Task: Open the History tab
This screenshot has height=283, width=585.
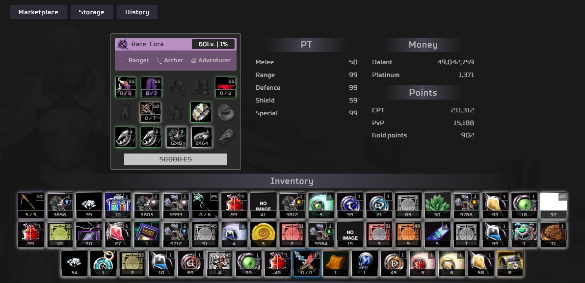Action: 137,12
